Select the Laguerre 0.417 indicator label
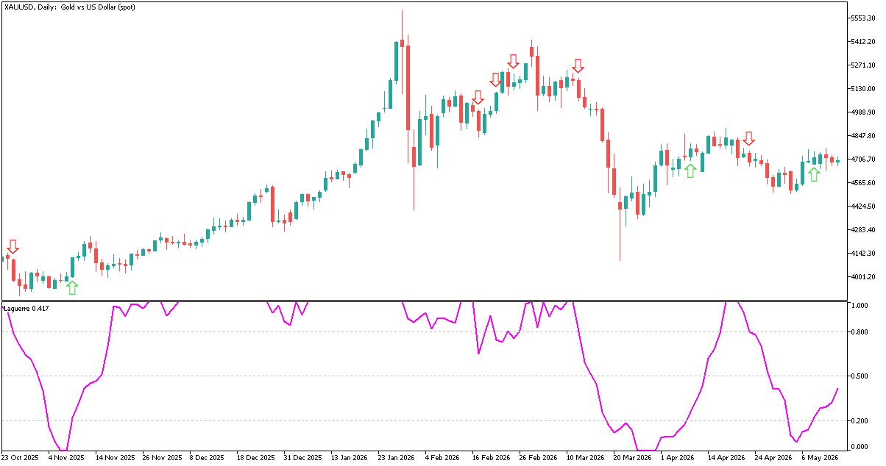 click(27, 308)
